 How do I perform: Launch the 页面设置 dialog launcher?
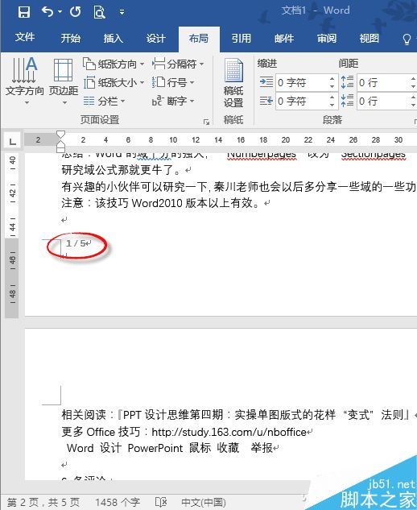pos(206,122)
